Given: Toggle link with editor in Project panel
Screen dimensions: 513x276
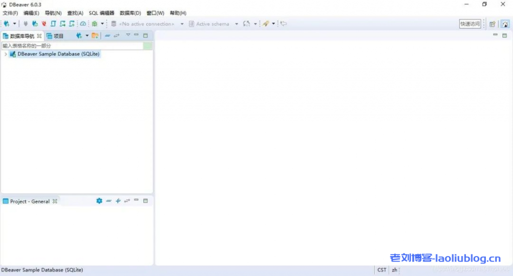Looking at the screenshot, I should [127, 201].
